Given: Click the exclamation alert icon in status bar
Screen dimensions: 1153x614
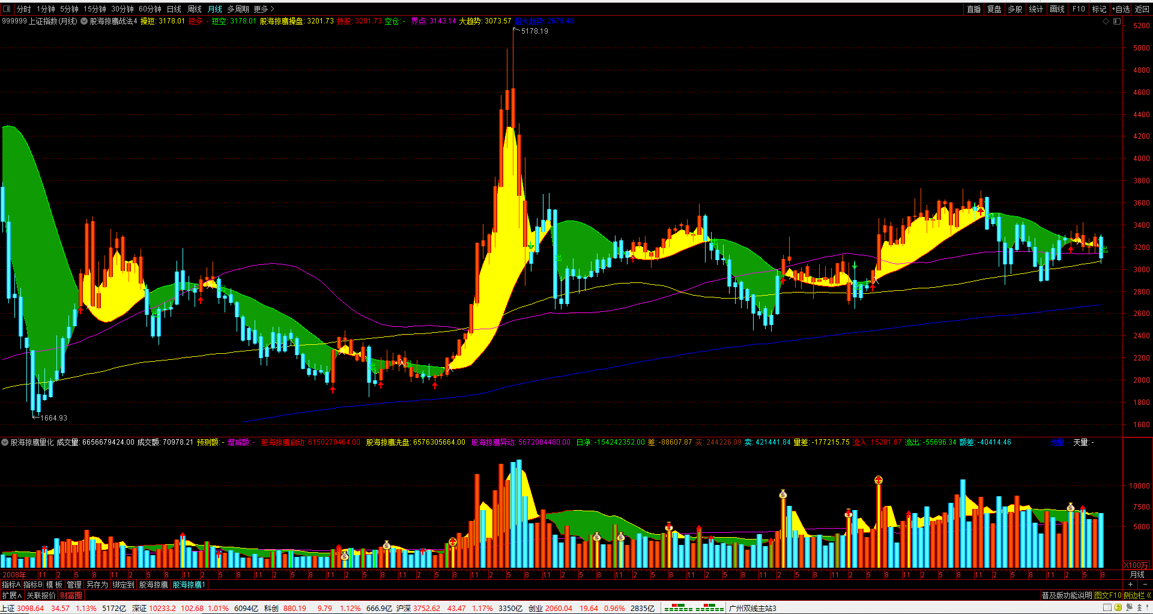Looking at the screenshot, I should coord(1147,607).
